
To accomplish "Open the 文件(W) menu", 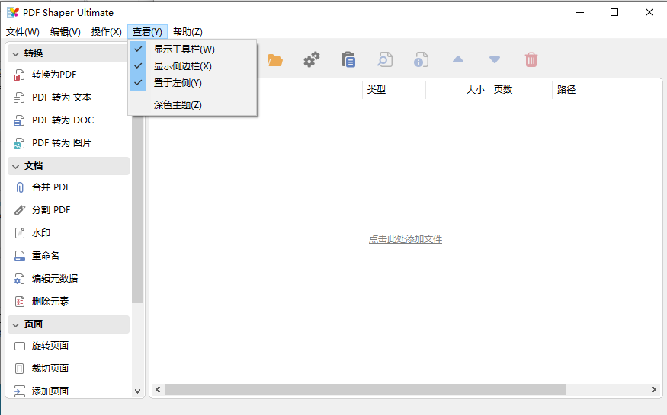I will point(23,32).
